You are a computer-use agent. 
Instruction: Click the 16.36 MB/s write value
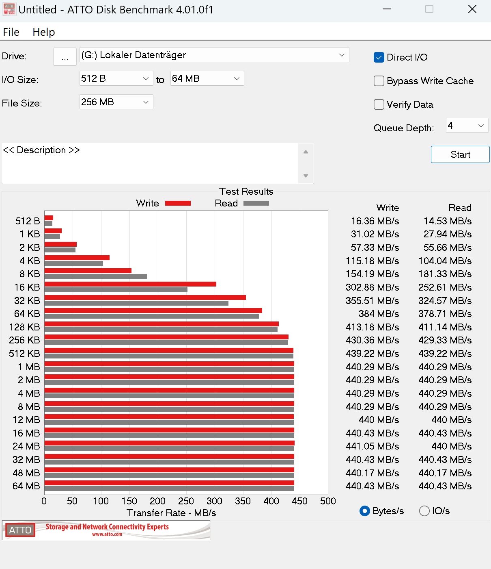(375, 221)
